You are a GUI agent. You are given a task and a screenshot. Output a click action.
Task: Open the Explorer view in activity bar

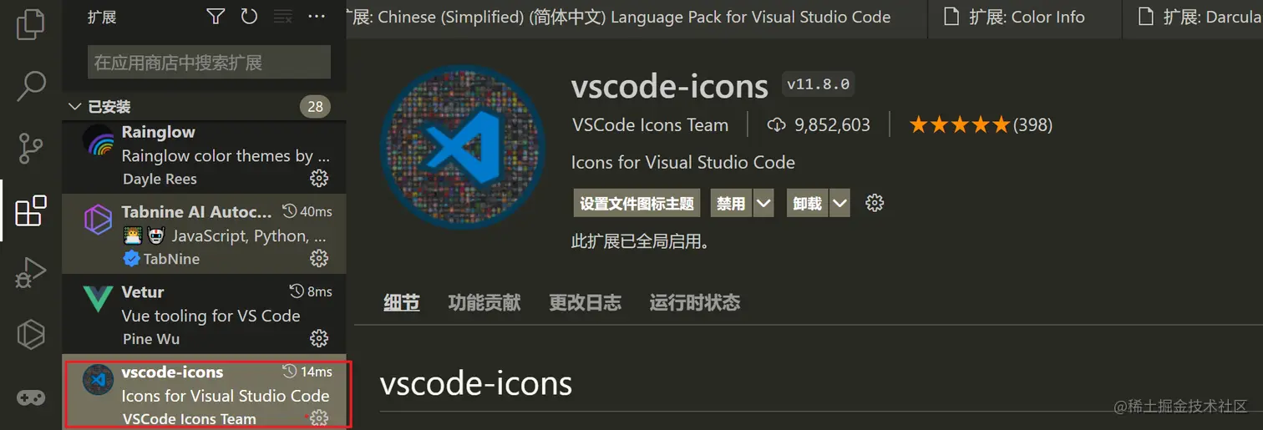pyautogui.click(x=31, y=23)
